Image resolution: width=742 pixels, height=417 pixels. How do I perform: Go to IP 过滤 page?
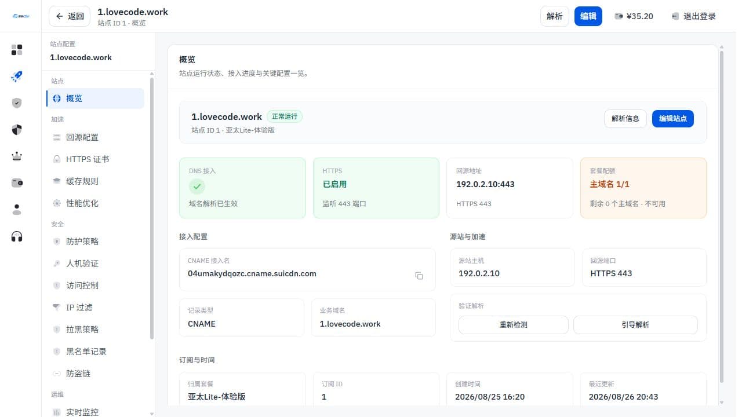point(95,308)
